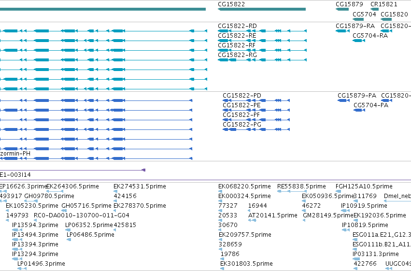The width and height of the screenshot is (411, 271).
Task: Click the 493917 EST entry
Action: tap(11, 196)
